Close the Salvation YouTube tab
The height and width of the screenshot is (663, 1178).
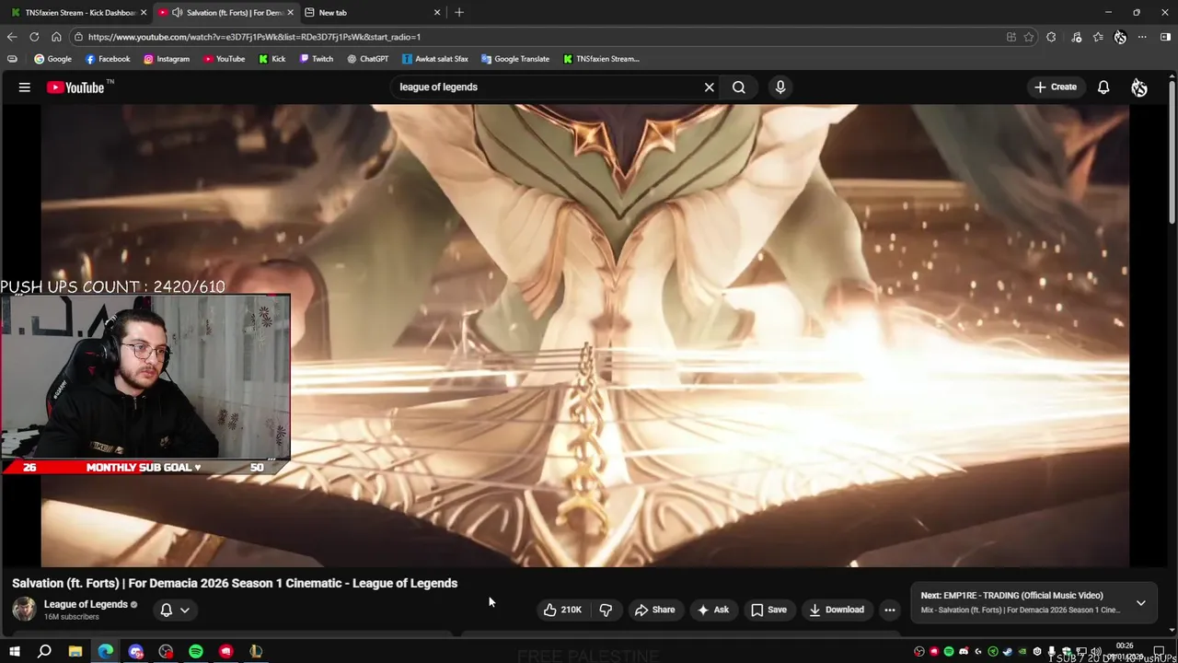point(290,13)
